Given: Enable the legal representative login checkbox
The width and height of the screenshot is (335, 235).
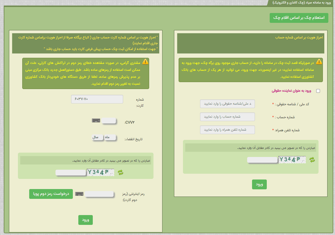Looking at the screenshot, I should [x=318, y=91].
